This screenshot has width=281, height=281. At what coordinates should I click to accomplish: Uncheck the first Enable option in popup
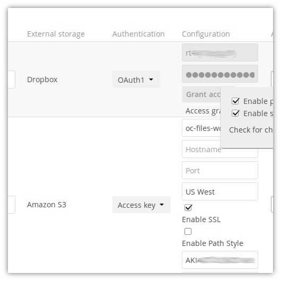pos(235,101)
